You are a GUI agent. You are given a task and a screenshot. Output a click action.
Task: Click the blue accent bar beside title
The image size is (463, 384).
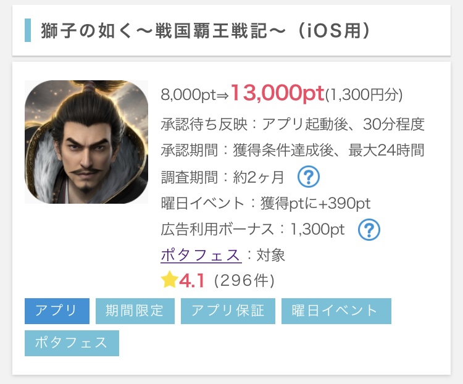coord(28,30)
